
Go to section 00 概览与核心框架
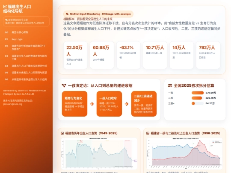coord(26,32)
